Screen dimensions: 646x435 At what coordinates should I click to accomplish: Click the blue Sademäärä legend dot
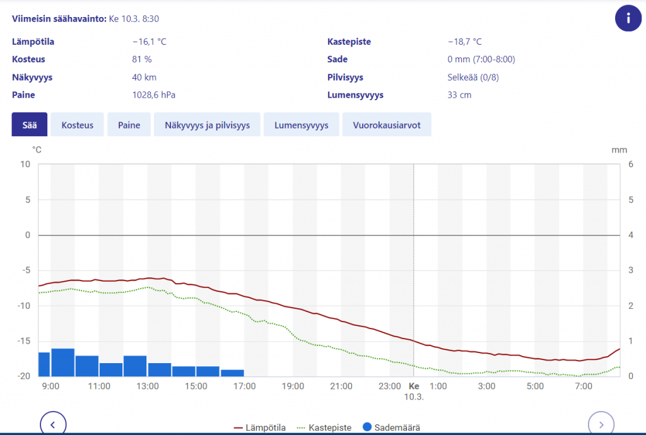[x=367, y=427]
